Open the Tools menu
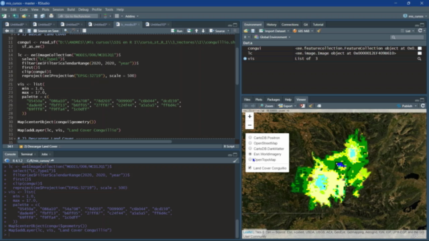429x241 pixels. pos(109,9)
